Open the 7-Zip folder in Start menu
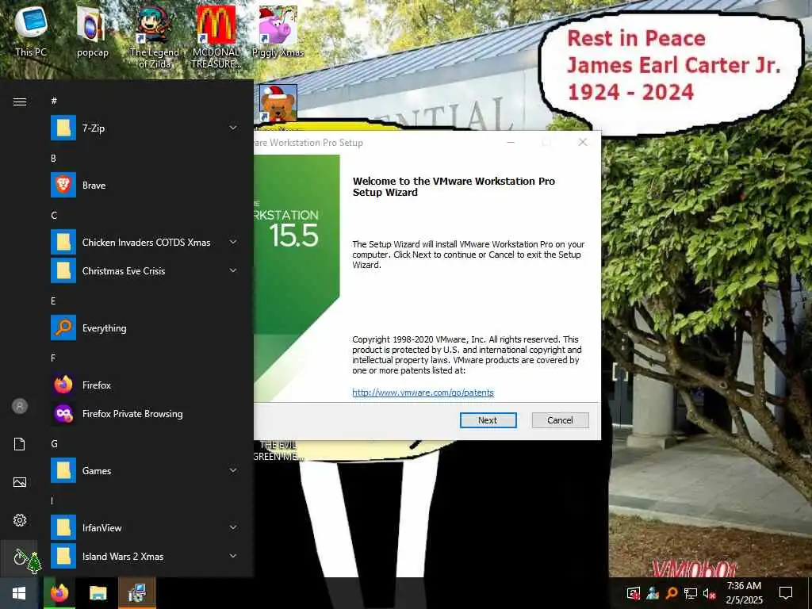Screen dimensions: 812x609 (x=144, y=128)
